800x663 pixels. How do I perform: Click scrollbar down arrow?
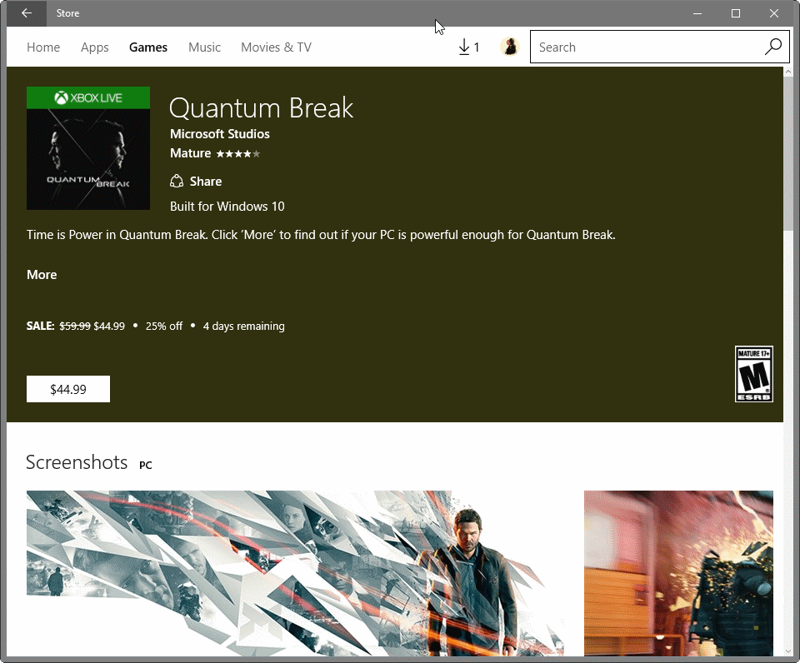[x=788, y=651]
